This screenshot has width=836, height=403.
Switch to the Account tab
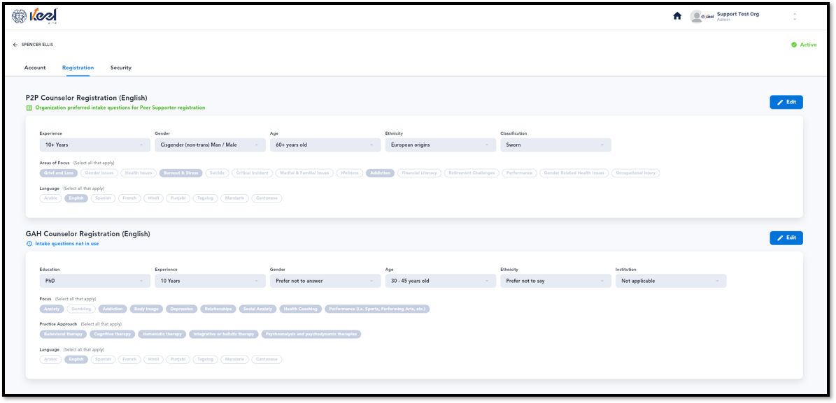(x=35, y=68)
